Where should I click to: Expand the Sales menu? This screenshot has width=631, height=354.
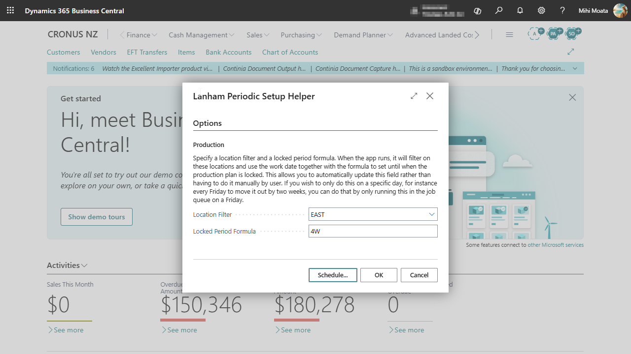tap(258, 35)
